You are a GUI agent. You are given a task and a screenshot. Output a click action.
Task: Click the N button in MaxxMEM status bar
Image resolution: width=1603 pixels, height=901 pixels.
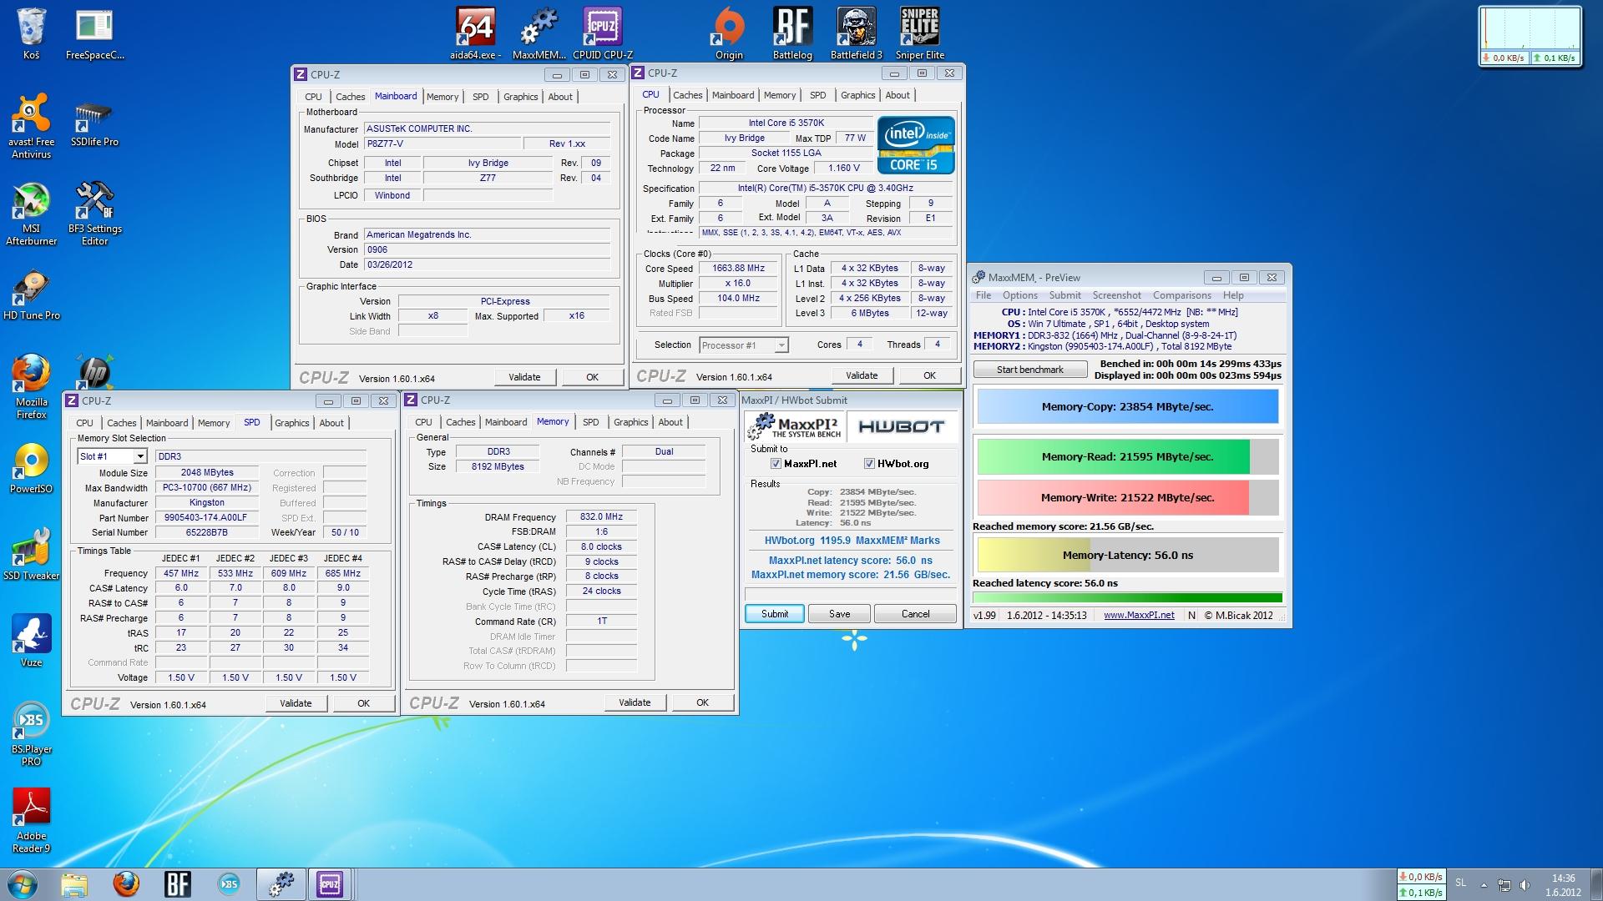pyautogui.click(x=1191, y=616)
